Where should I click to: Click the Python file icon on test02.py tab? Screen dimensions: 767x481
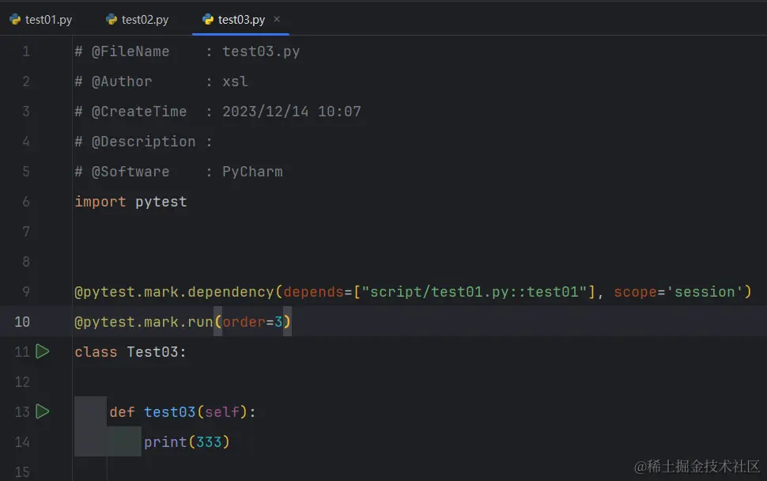tap(111, 20)
